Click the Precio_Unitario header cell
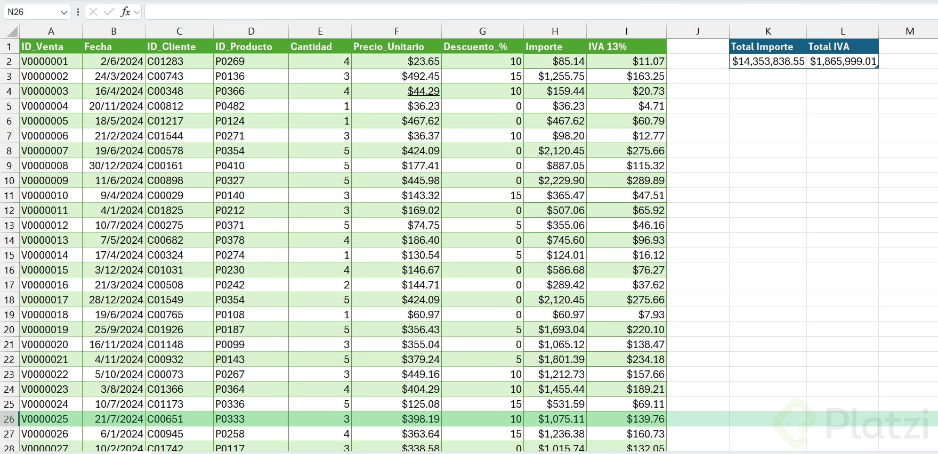 [x=397, y=47]
